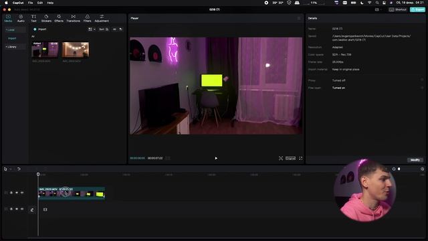Click the battery icon in menu bar
The image size is (428, 241).
[x=353, y=3]
